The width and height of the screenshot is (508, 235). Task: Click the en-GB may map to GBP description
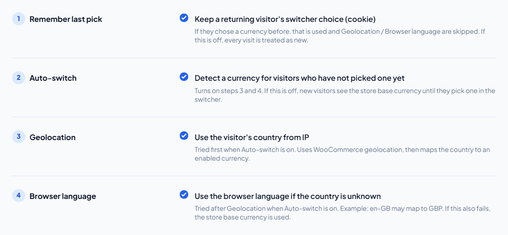343,213
